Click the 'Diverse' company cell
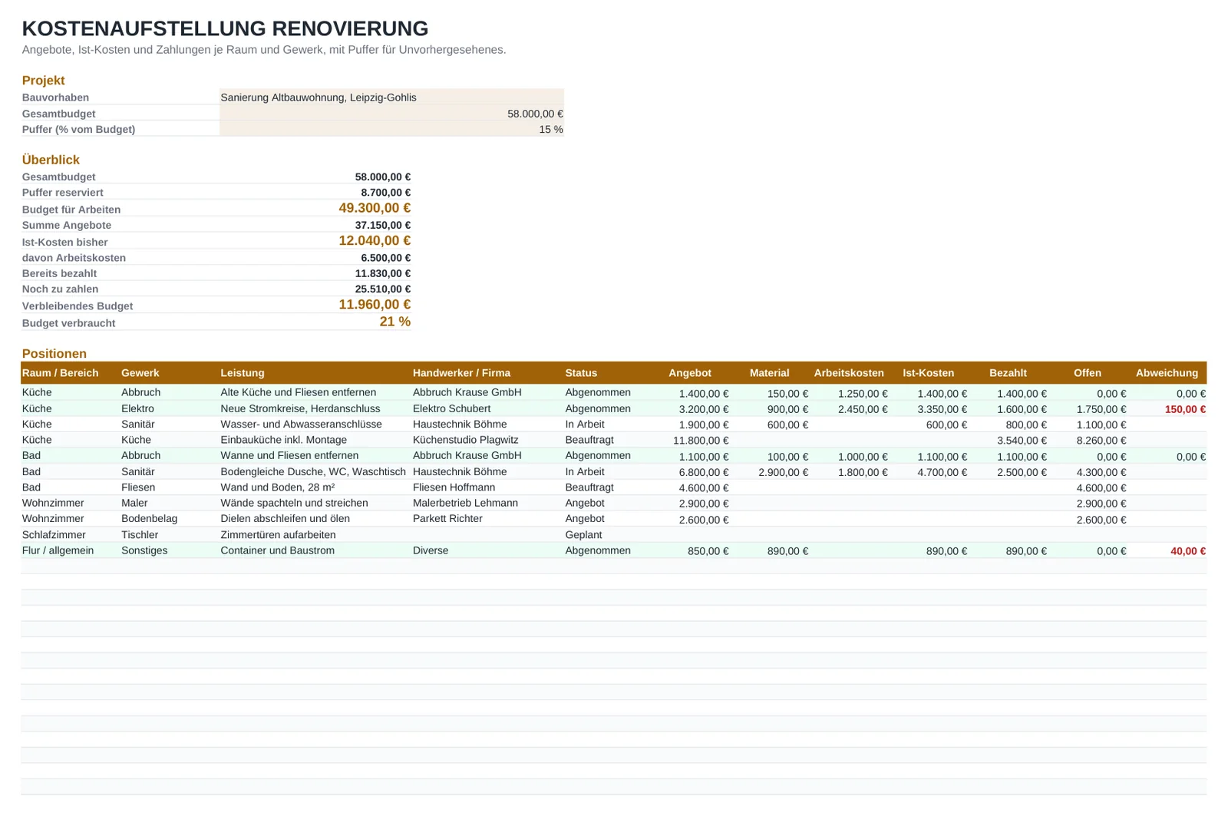This screenshot has height=816, width=1228. (x=431, y=550)
